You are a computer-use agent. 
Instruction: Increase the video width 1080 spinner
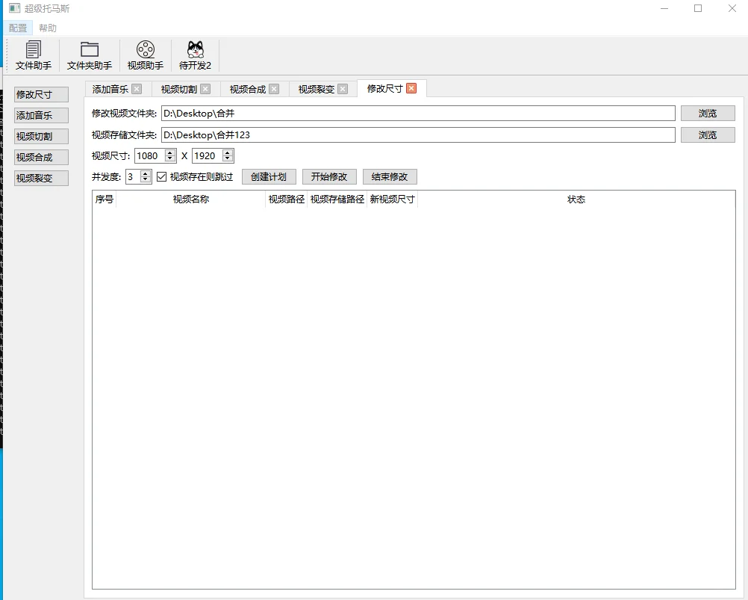coord(170,152)
